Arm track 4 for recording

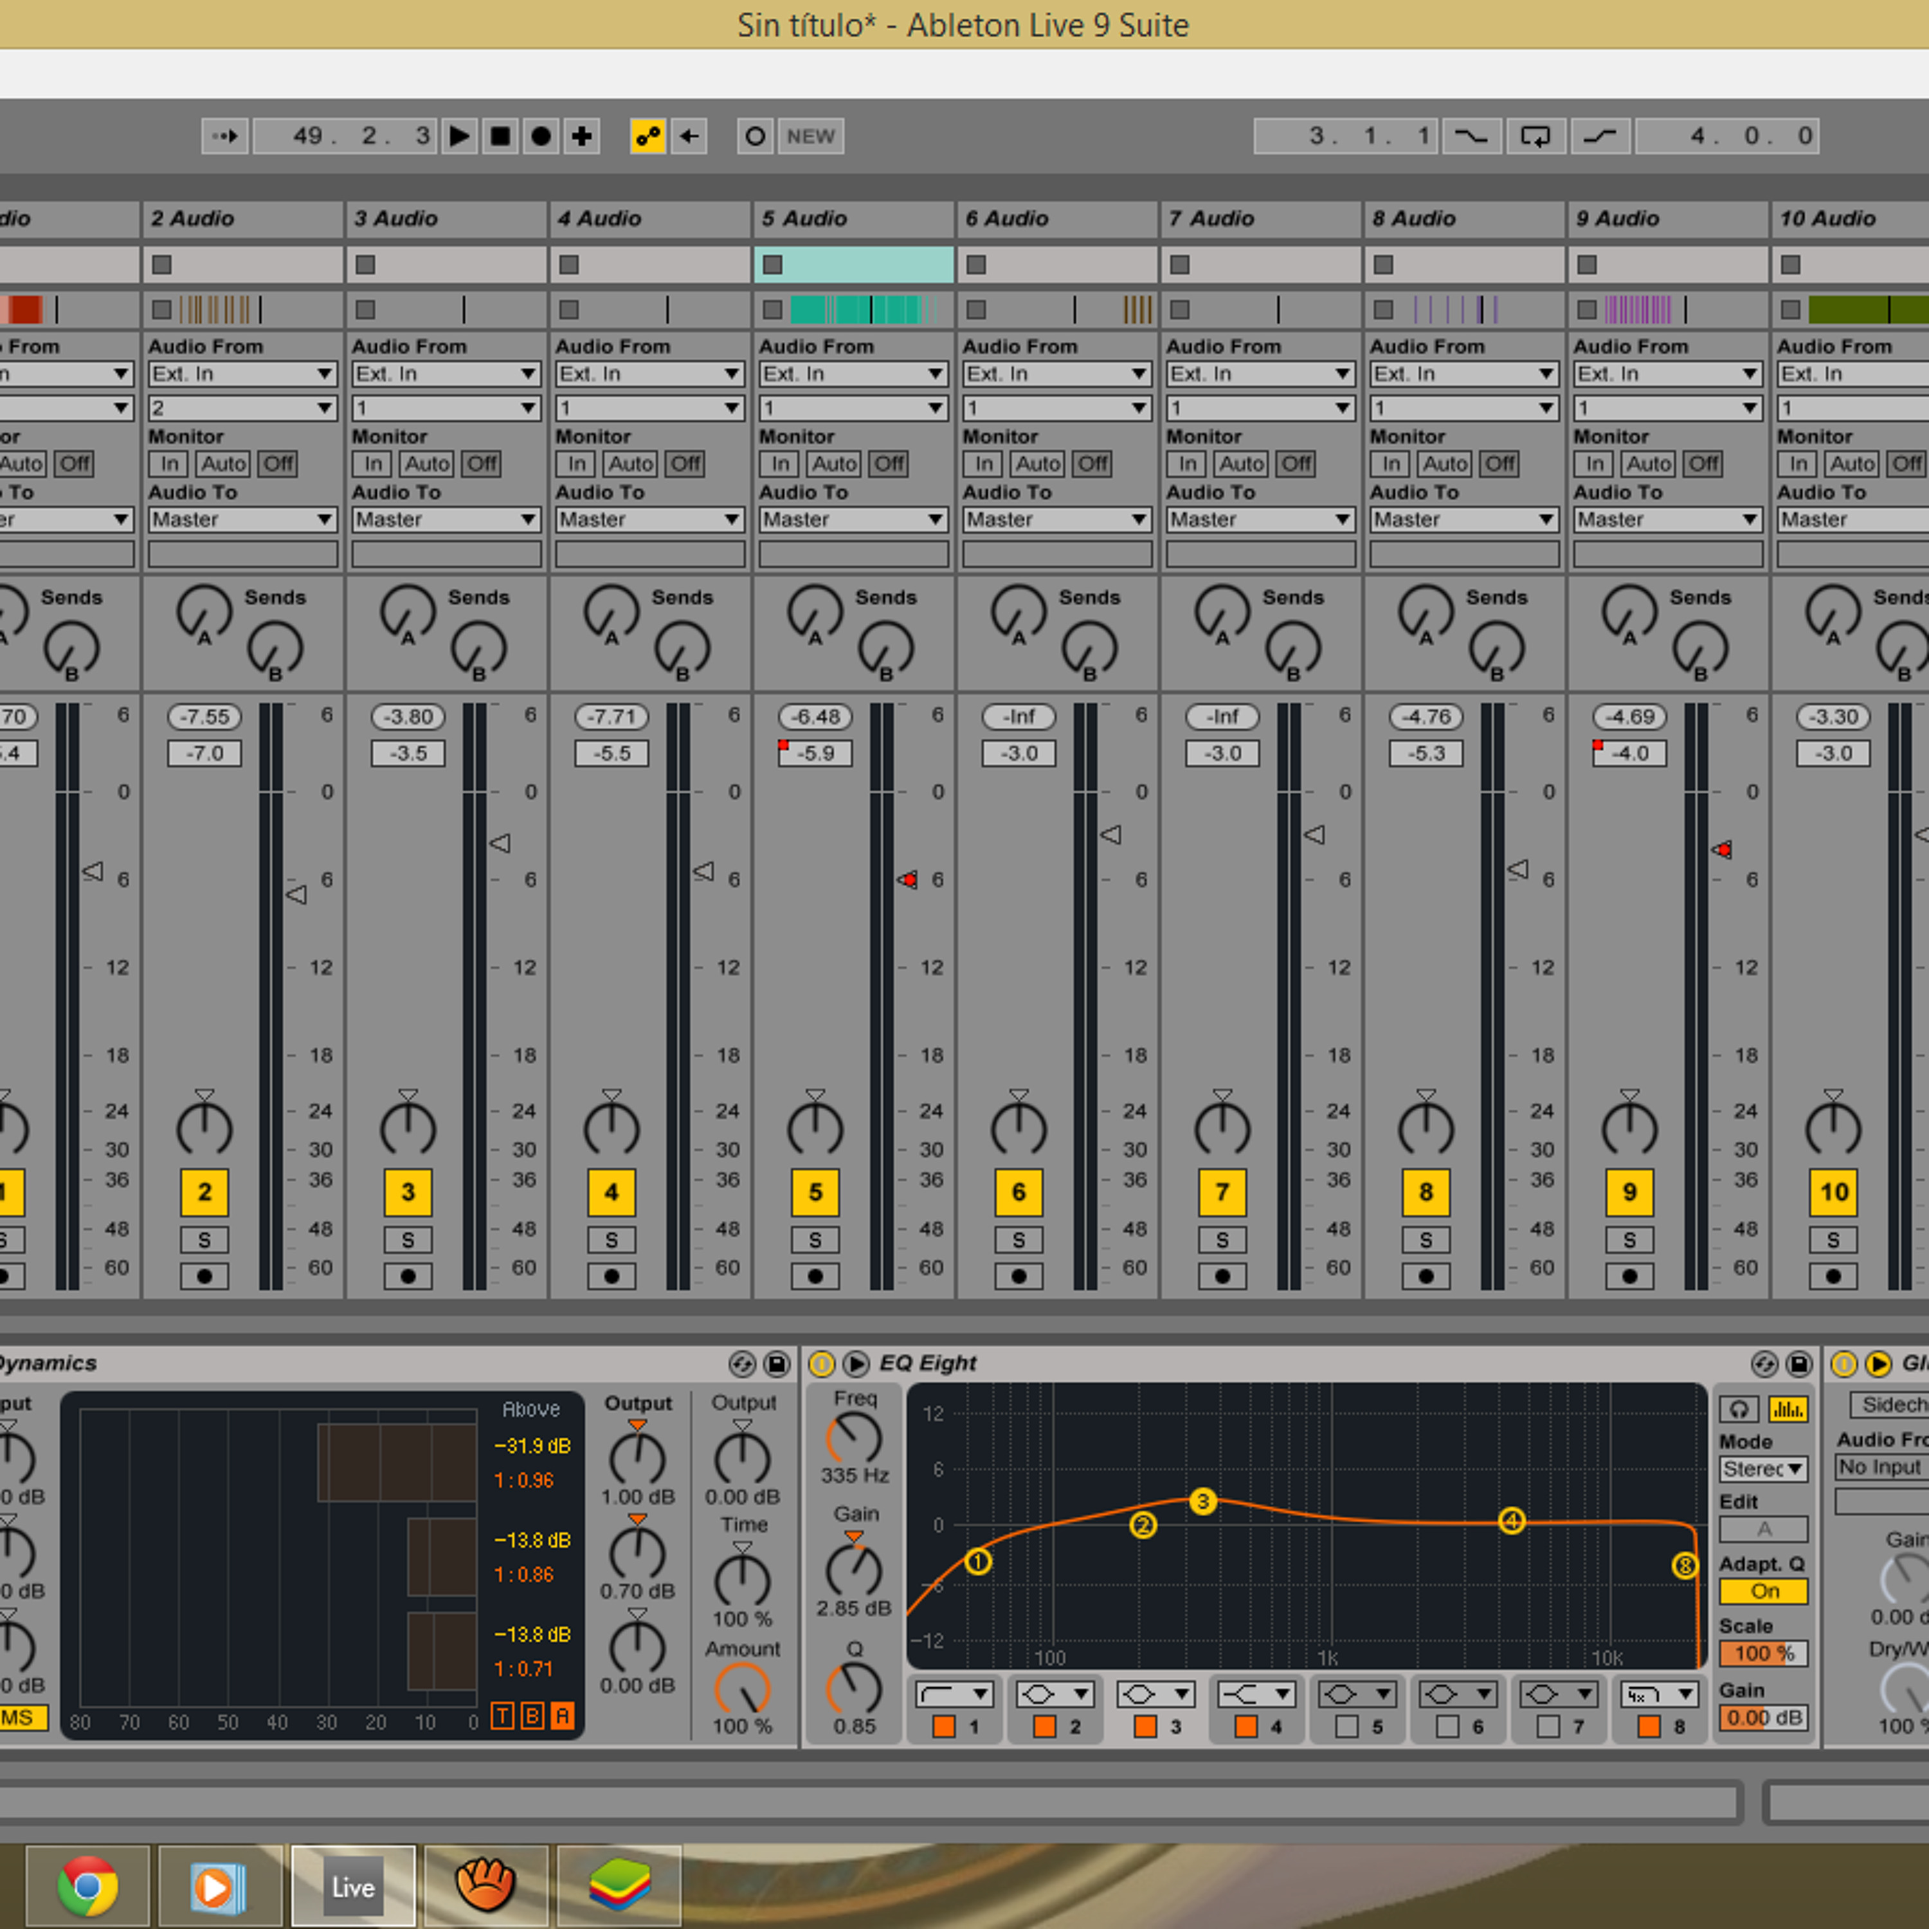coord(612,1276)
